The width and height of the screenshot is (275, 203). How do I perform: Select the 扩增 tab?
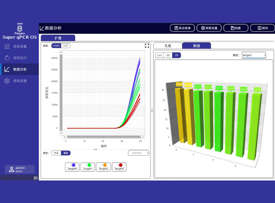click(x=58, y=38)
